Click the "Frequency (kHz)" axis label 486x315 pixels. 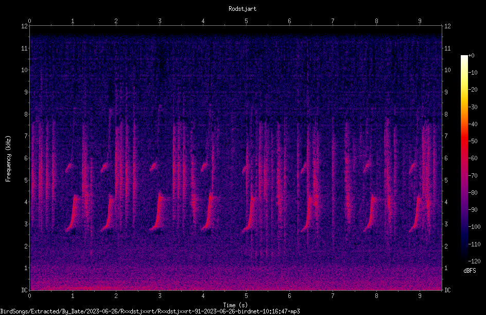click(x=8, y=159)
